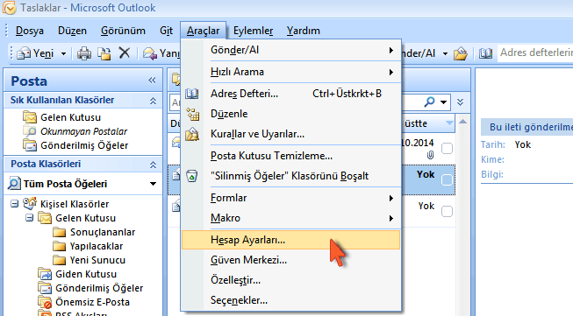Click the send/receive folder icon in toolbar

461,53
